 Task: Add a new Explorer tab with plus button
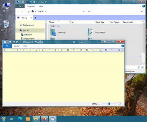tap(35, 18)
